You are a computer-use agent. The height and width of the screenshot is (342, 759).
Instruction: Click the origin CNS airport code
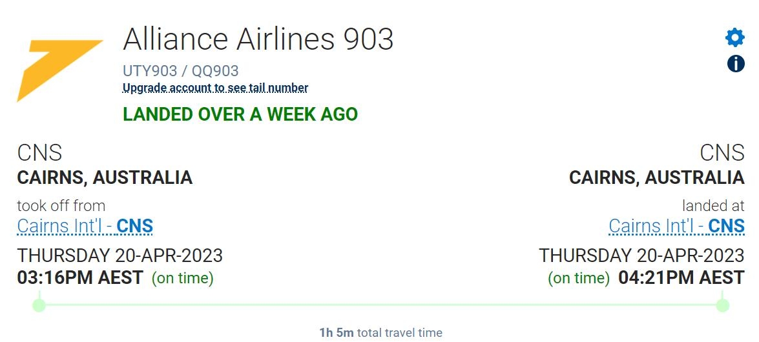39,153
